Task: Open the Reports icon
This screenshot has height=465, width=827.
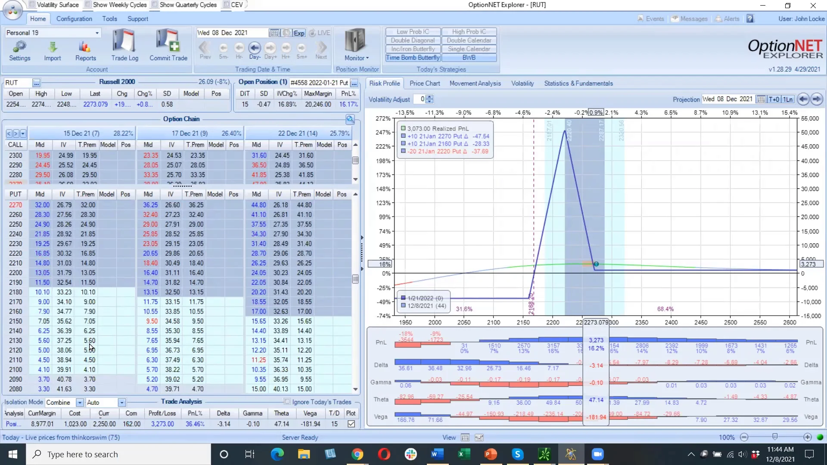Action: 85,51
